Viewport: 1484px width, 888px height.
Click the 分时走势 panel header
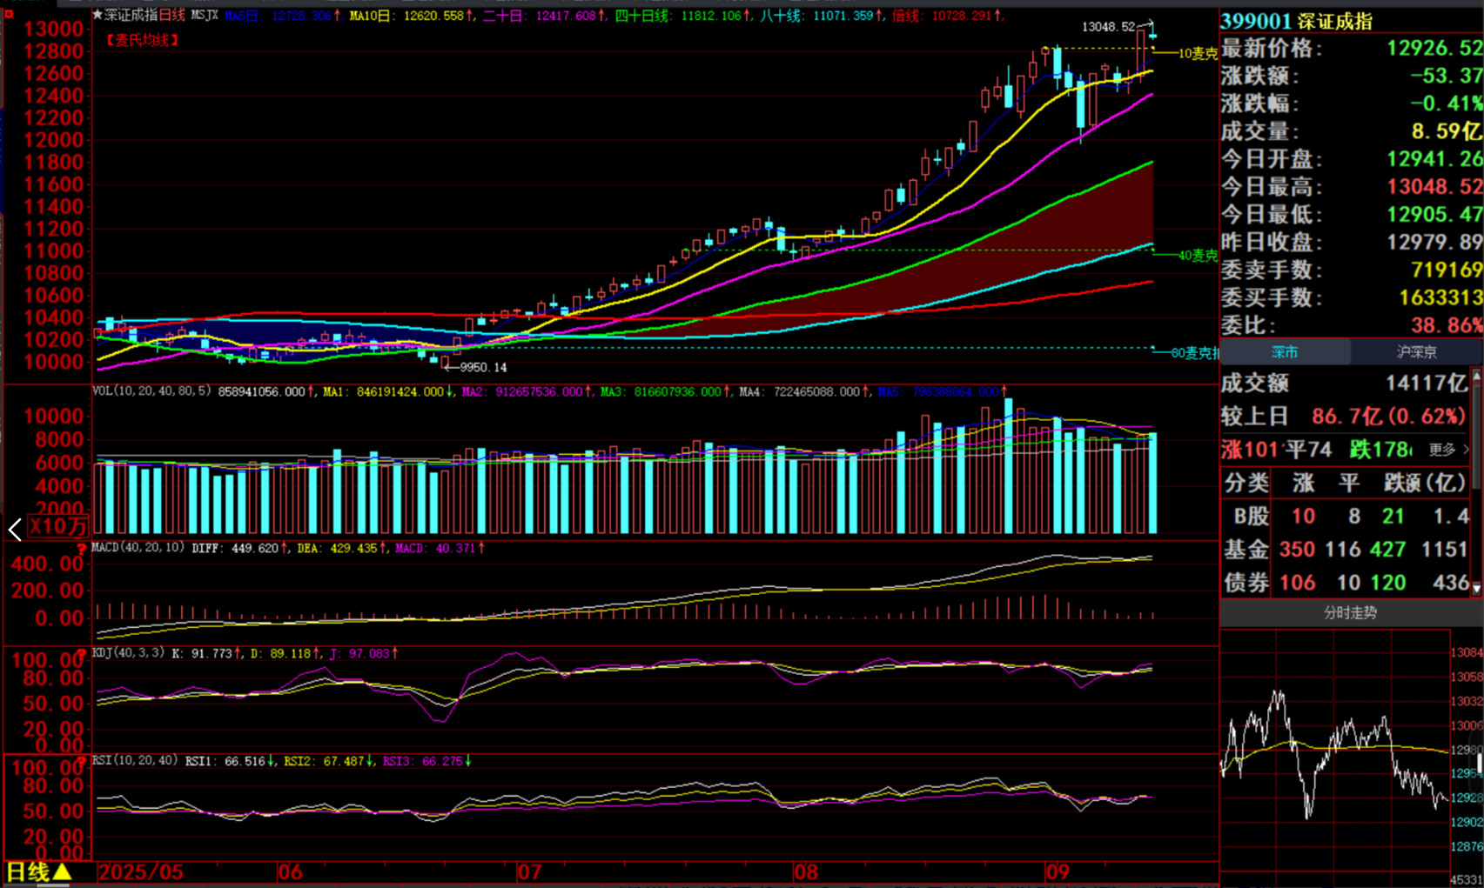(x=1350, y=613)
